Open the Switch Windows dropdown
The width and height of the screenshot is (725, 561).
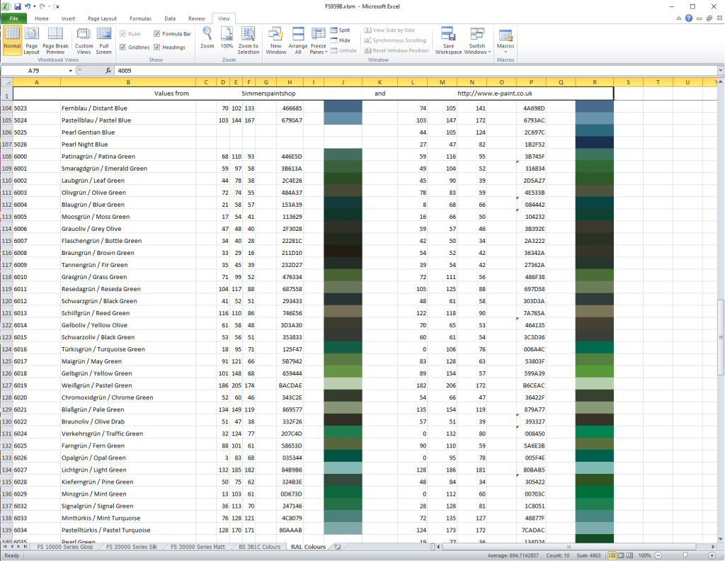pyautogui.click(x=477, y=40)
